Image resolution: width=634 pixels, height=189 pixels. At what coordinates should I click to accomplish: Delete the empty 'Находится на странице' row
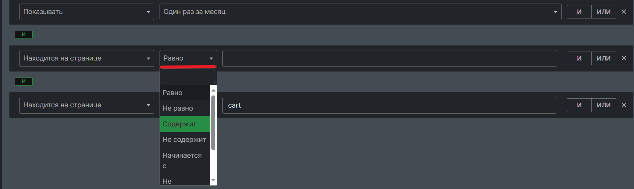(624, 58)
